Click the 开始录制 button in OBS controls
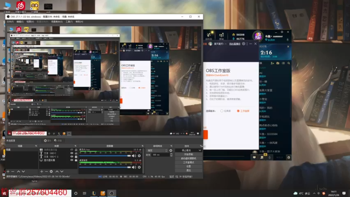This screenshot has height=197, width=350. (189, 155)
